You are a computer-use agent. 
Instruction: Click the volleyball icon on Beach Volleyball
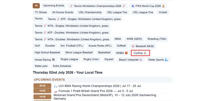141,60
